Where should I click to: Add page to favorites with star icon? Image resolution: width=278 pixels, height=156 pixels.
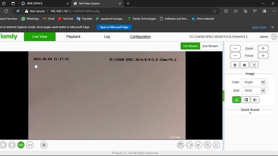pyautogui.click(x=215, y=11)
